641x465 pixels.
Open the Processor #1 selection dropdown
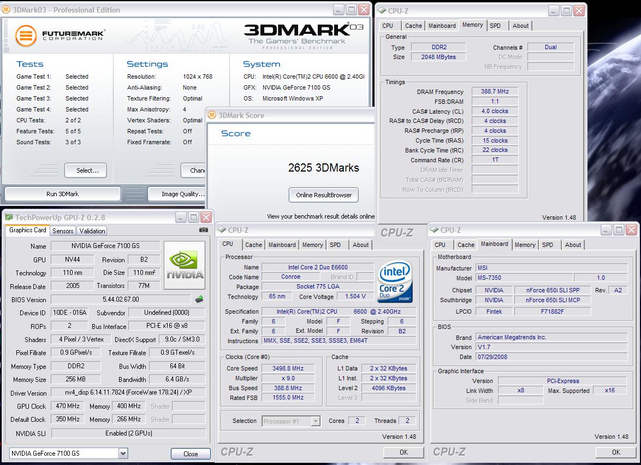point(316,421)
